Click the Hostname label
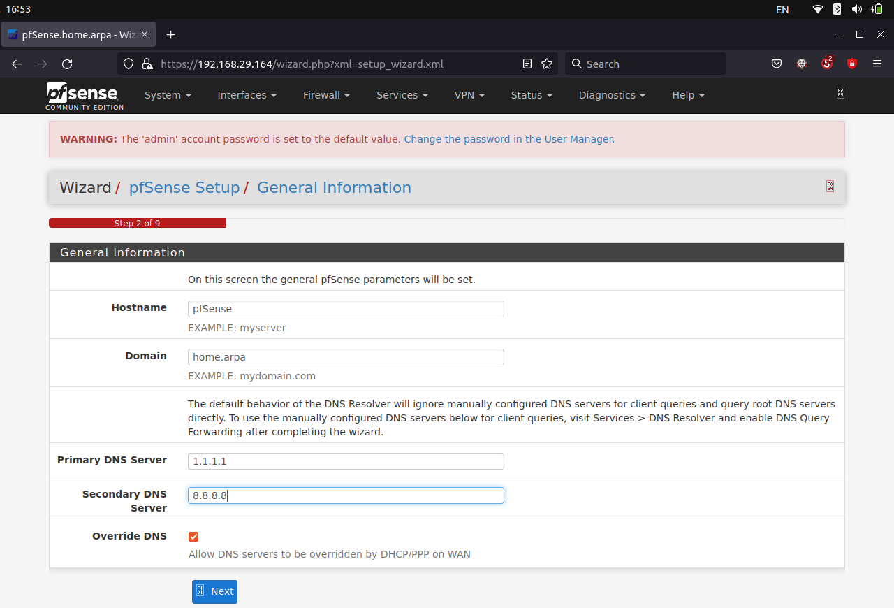This screenshot has height=608, width=894. click(x=139, y=307)
